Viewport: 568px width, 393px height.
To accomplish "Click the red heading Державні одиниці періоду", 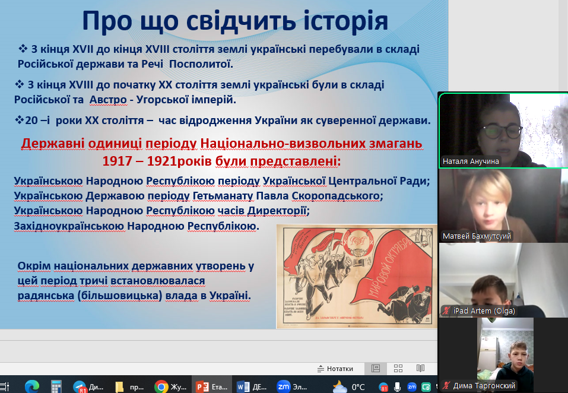I will coord(221,144).
